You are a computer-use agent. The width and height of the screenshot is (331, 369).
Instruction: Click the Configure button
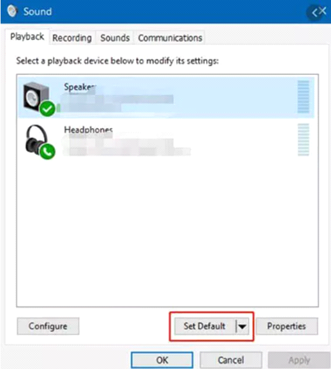pyautogui.click(x=48, y=326)
